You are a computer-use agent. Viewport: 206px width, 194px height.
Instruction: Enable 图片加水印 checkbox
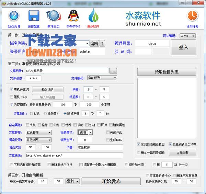[x=126, y=164]
